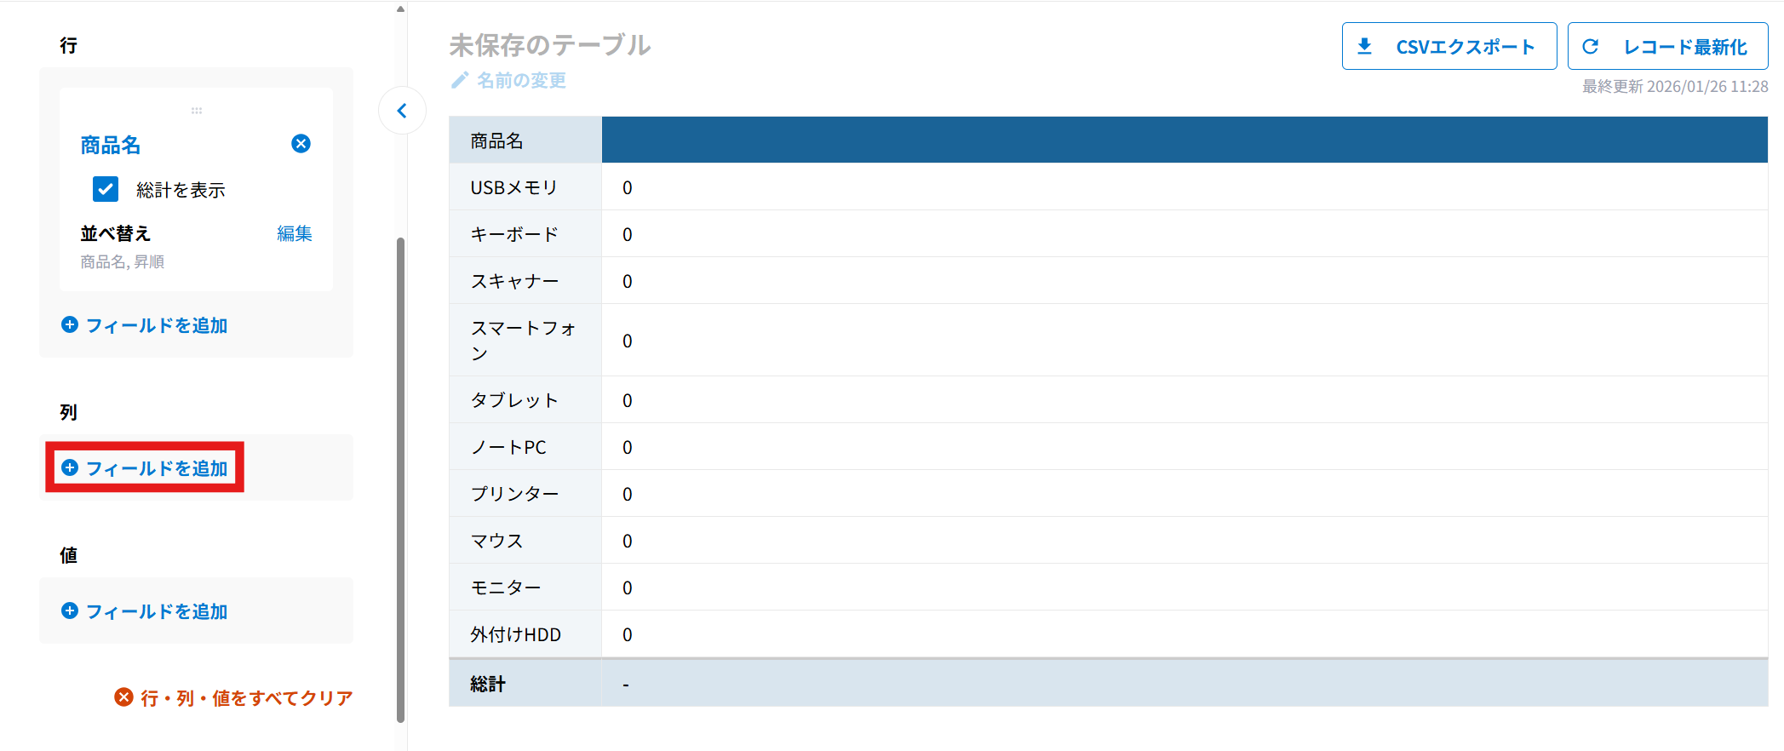Screen dimensions: 1784x751
Task: Uncheck the 総計を表示 checkbox
Action: [x=106, y=189]
